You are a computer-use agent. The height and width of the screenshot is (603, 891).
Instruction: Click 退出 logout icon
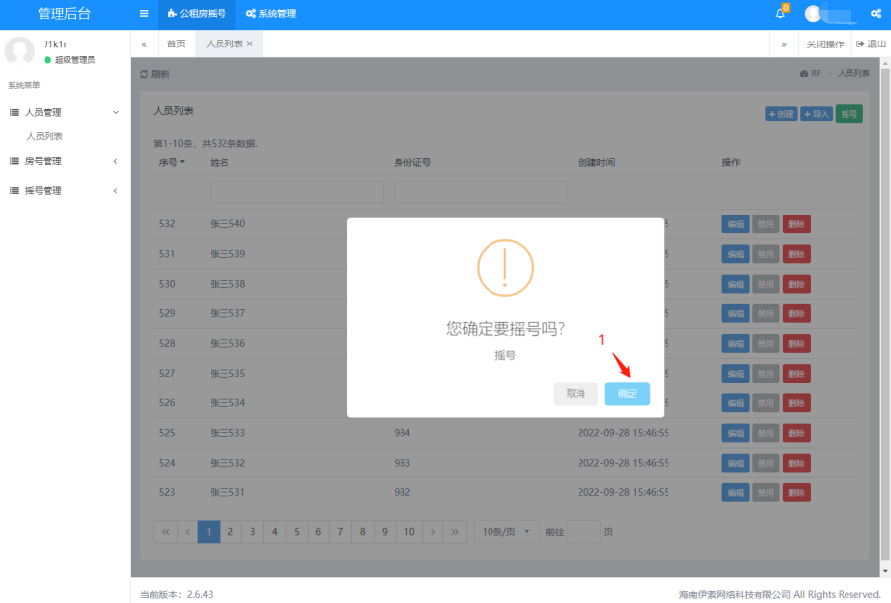[860, 44]
